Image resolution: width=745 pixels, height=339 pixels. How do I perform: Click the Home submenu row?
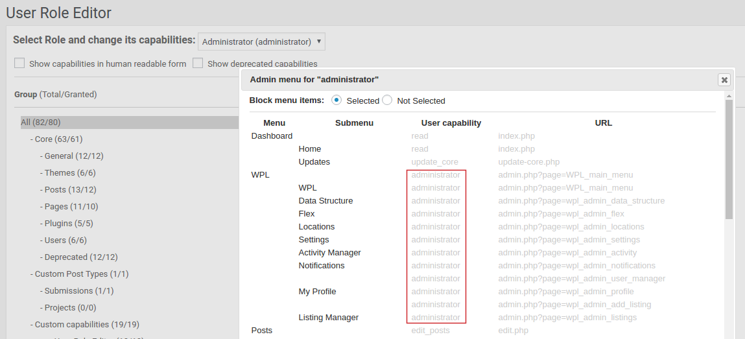pyautogui.click(x=310, y=148)
